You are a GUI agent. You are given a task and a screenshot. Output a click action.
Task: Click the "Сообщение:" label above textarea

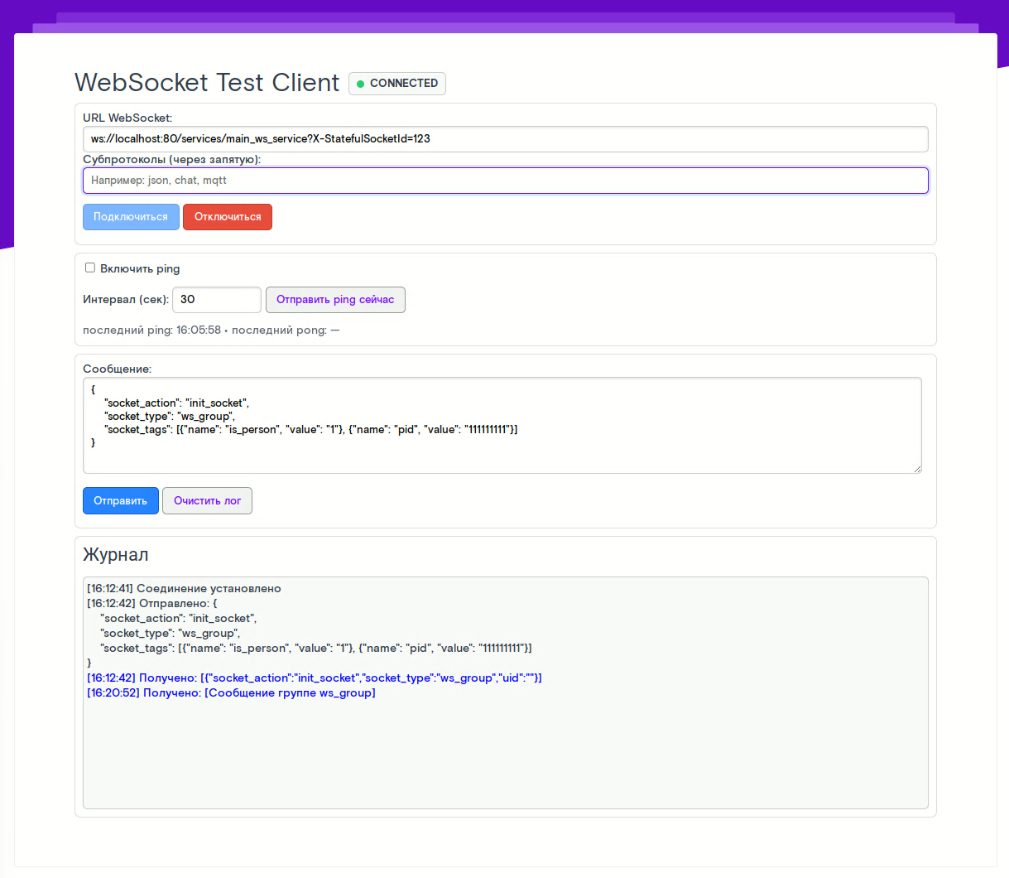click(x=118, y=369)
